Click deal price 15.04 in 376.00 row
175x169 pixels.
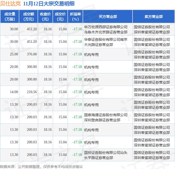(x=63, y=54)
